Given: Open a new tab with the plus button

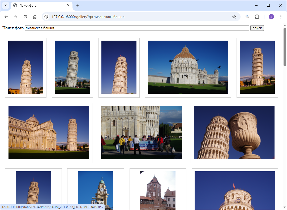Looking at the screenshot, I should tap(78, 5).
